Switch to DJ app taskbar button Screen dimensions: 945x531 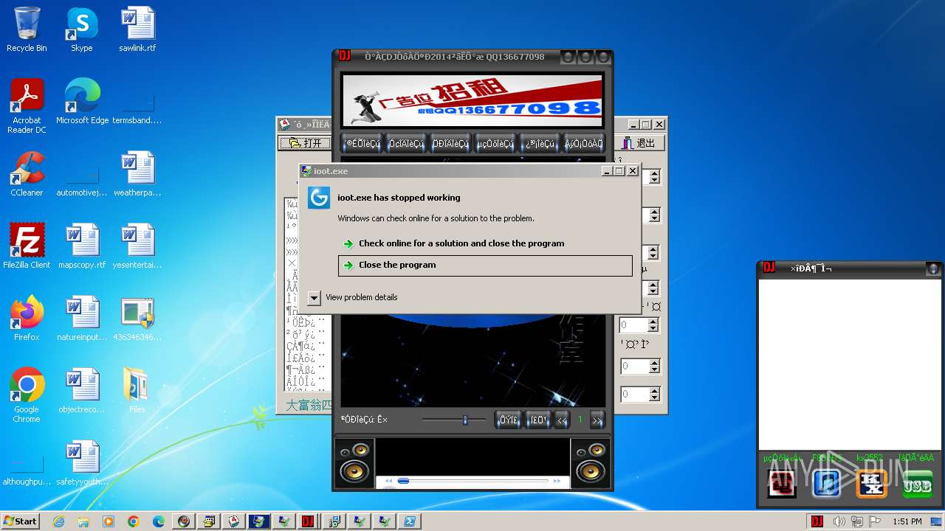pos(308,521)
